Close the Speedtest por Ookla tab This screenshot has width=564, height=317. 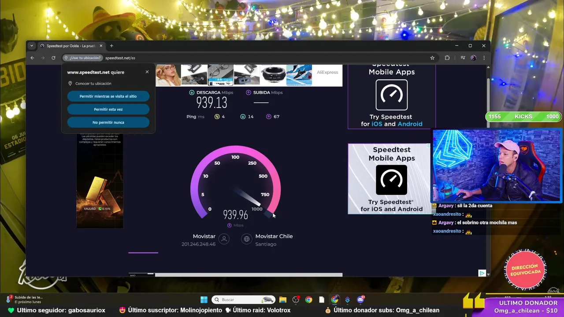point(101,46)
